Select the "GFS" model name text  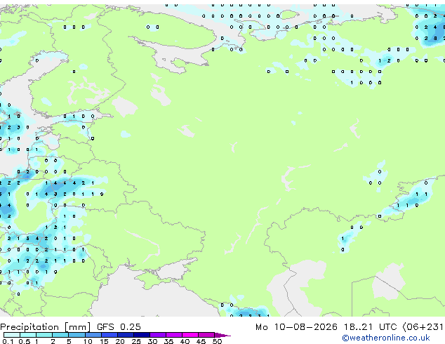point(105,327)
